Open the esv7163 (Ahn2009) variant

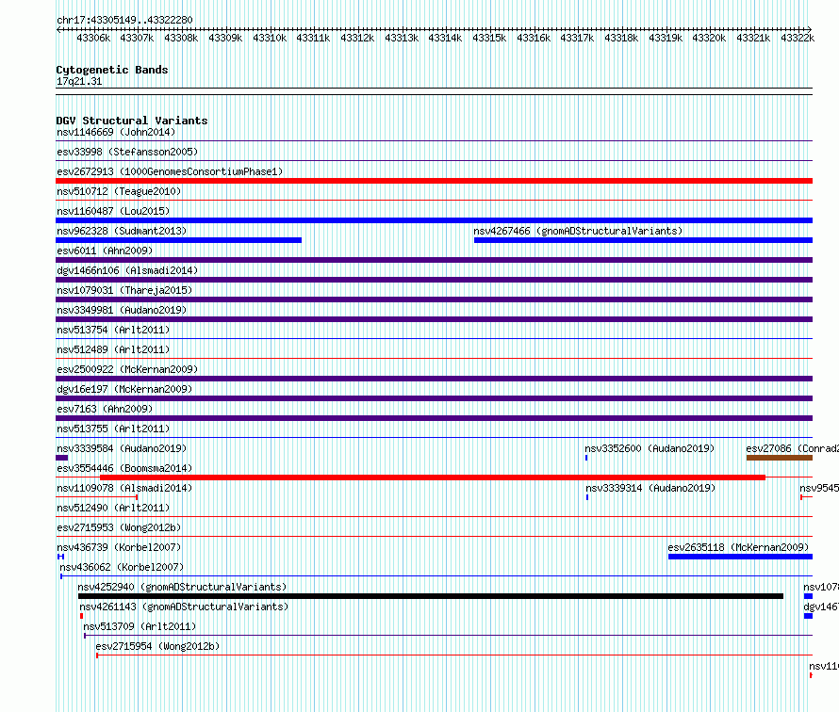pos(105,409)
